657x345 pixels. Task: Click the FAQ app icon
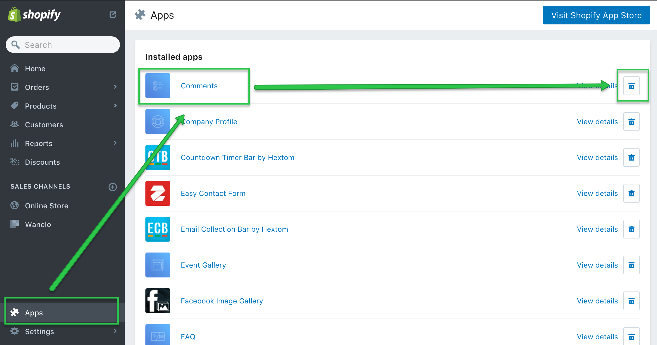tap(158, 335)
